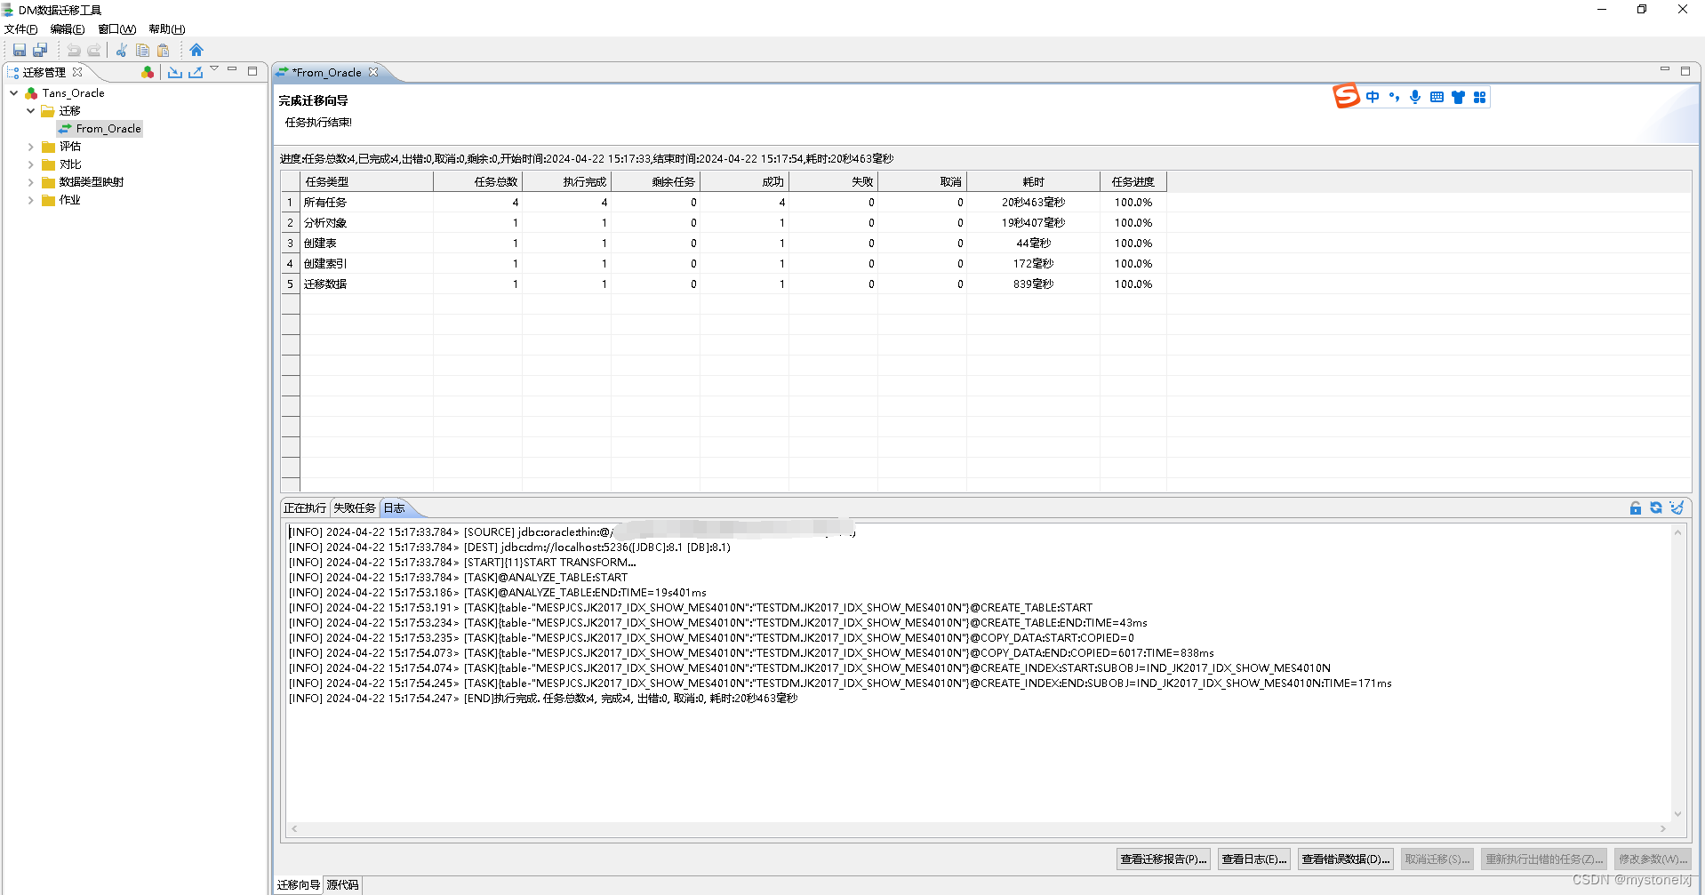Click the log scrollbar down arrow

coord(1677,813)
